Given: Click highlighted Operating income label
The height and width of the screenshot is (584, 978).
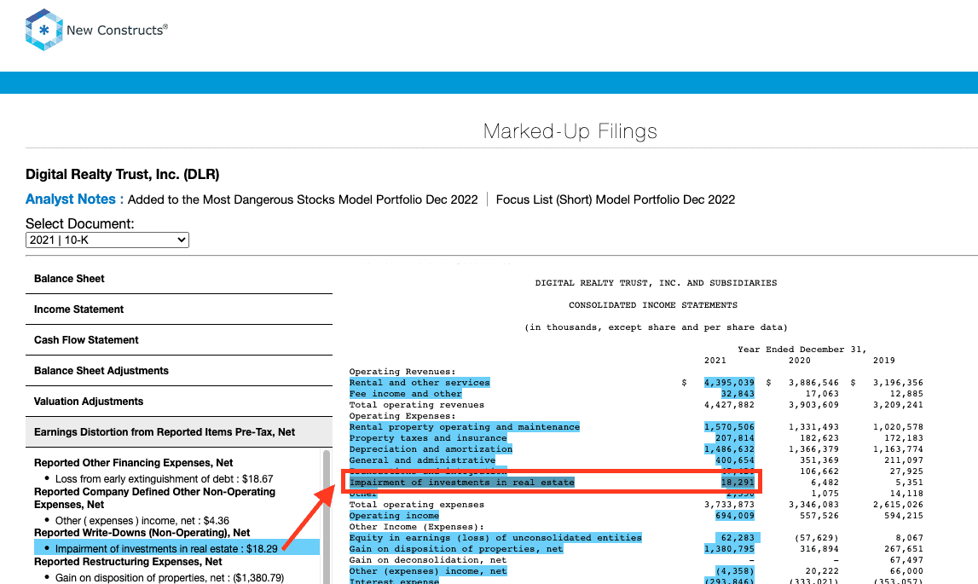Looking at the screenshot, I should click(394, 515).
